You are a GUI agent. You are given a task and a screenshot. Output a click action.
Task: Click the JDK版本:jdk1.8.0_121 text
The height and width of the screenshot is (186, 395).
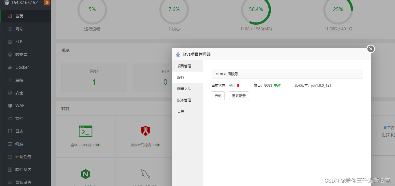(313, 85)
